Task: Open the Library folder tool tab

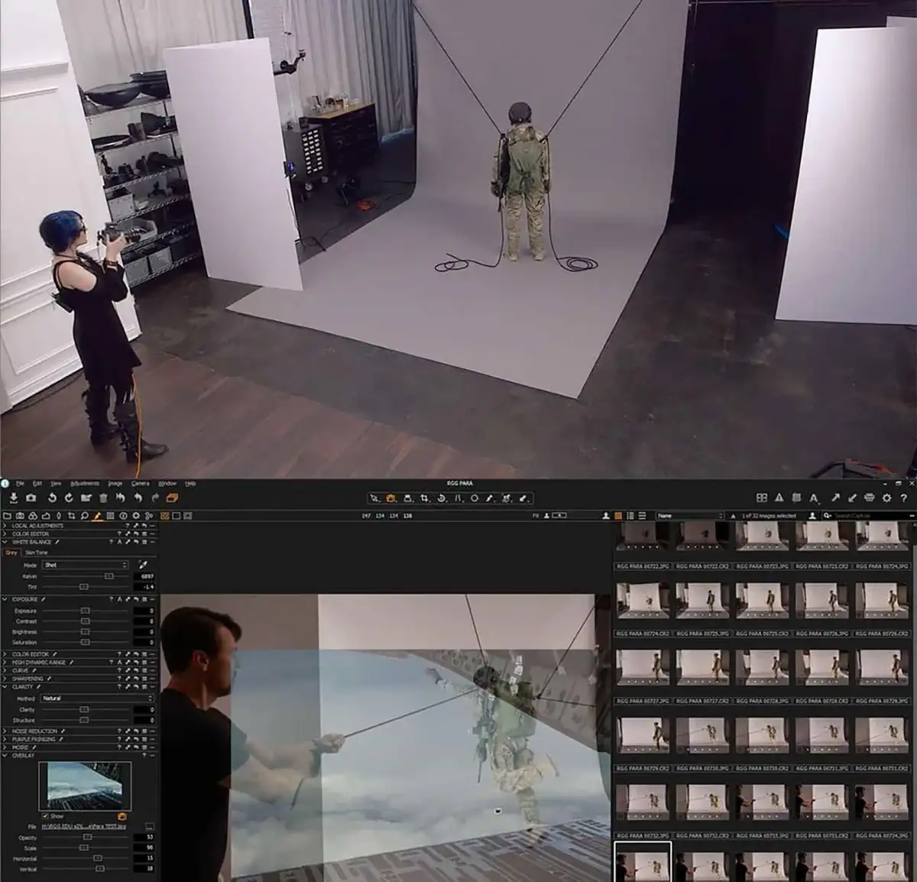Action: pyautogui.click(x=8, y=516)
